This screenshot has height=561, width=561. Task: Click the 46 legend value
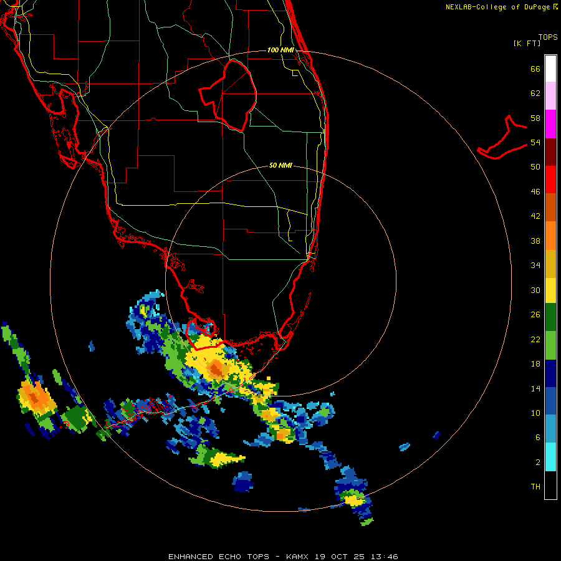(x=535, y=192)
